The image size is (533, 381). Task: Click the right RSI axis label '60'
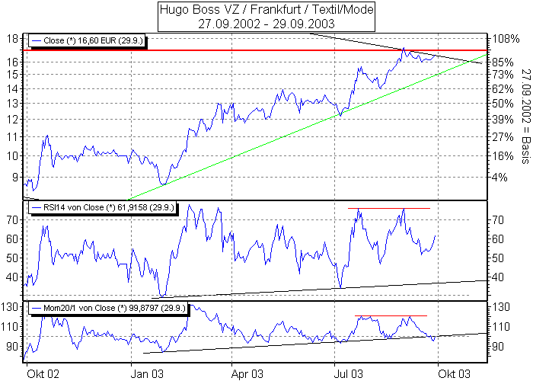(x=497, y=239)
